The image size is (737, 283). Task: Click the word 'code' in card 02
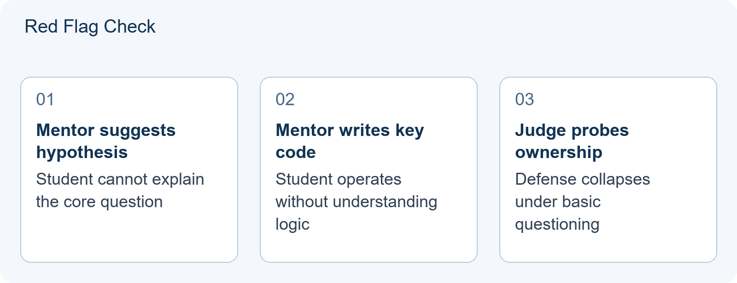pos(296,153)
